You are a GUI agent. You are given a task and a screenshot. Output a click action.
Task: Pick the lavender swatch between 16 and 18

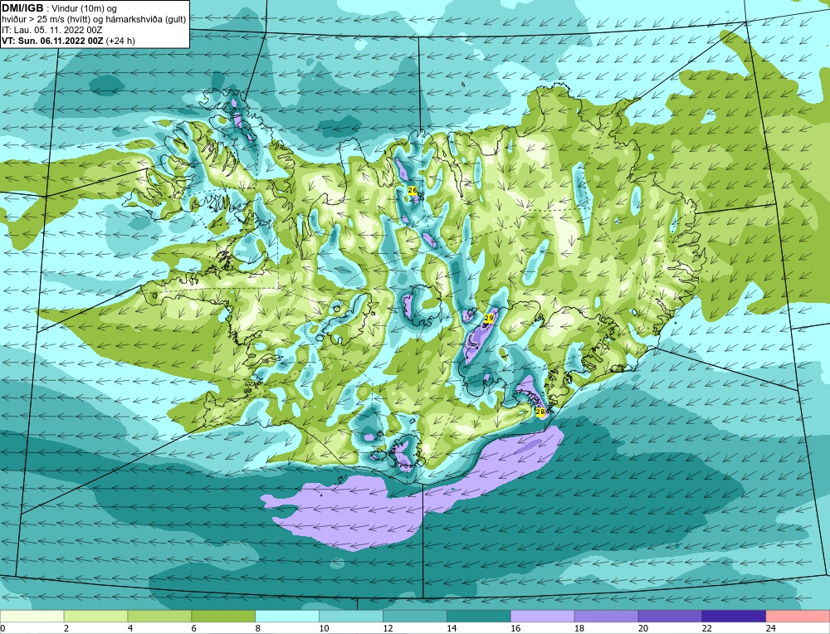543,617
